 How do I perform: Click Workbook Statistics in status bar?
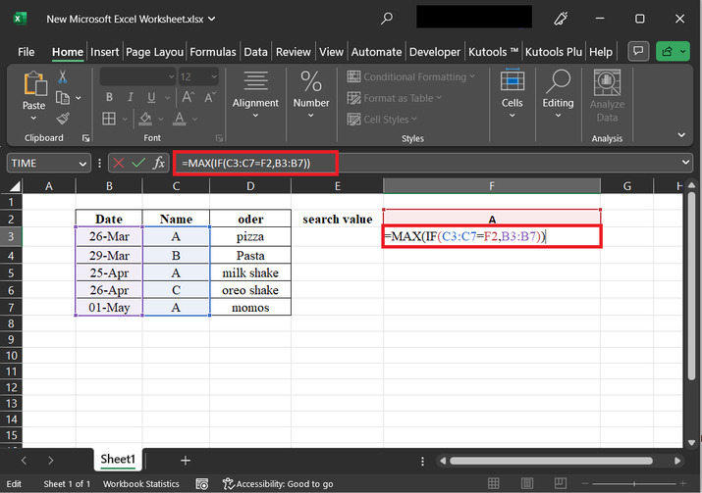(141, 483)
